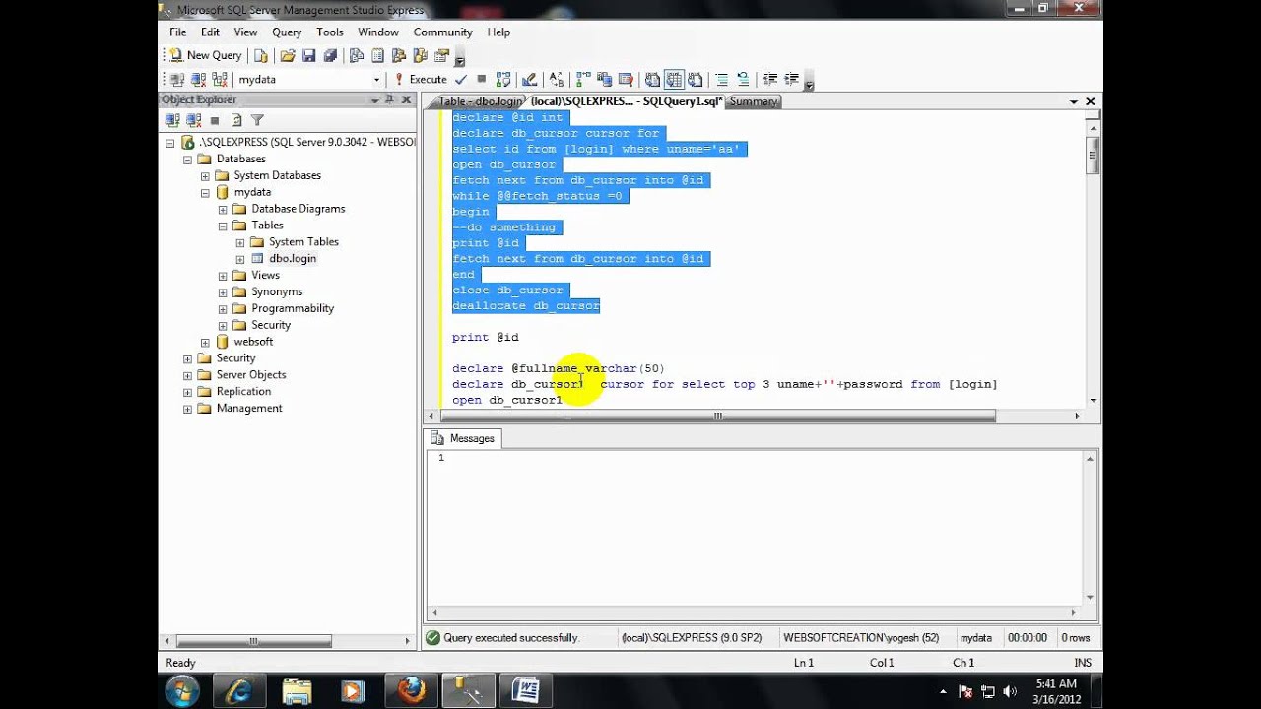Expand the websoft database node
The height and width of the screenshot is (709, 1261).
tap(205, 342)
